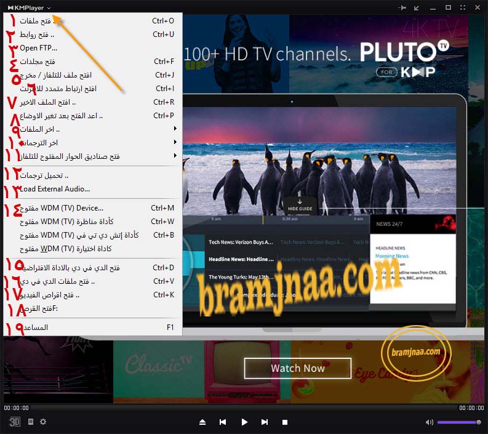Click the PLUTO TV logo
The image size is (488, 434).
[404, 52]
